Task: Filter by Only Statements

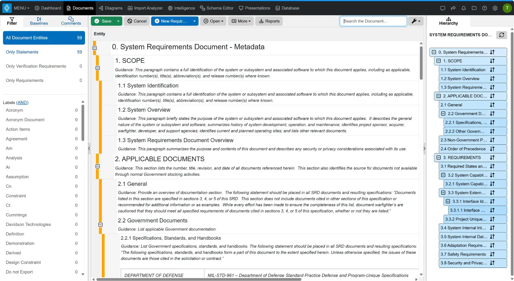Action: click(44, 52)
